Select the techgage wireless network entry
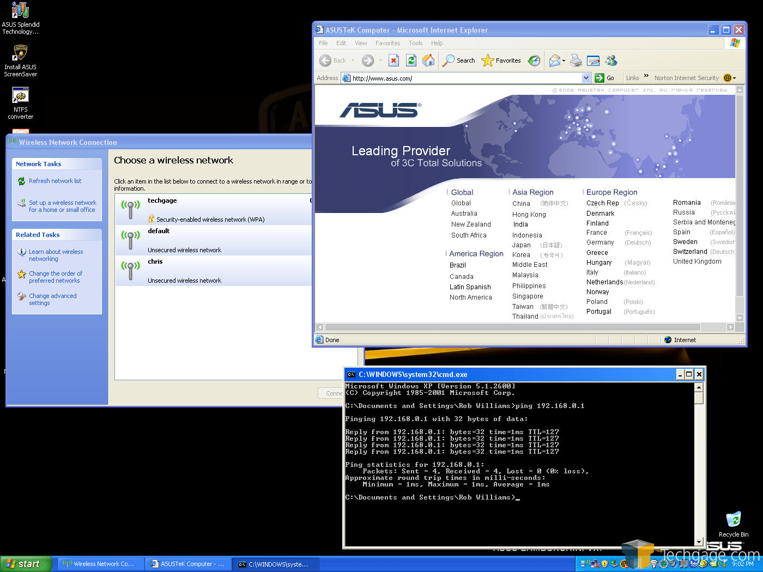This screenshot has height=572, width=763. [214, 210]
